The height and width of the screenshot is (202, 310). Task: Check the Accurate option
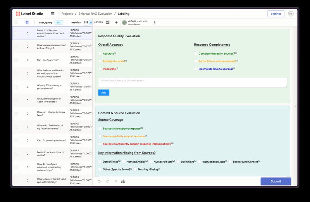100,54
